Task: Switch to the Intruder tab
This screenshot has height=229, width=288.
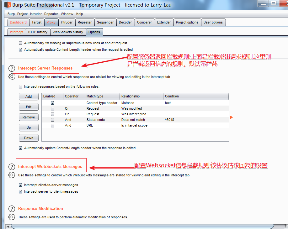Action: click(x=67, y=22)
